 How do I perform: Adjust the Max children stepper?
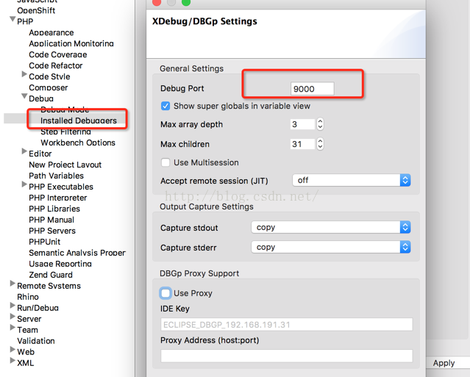tap(320, 144)
